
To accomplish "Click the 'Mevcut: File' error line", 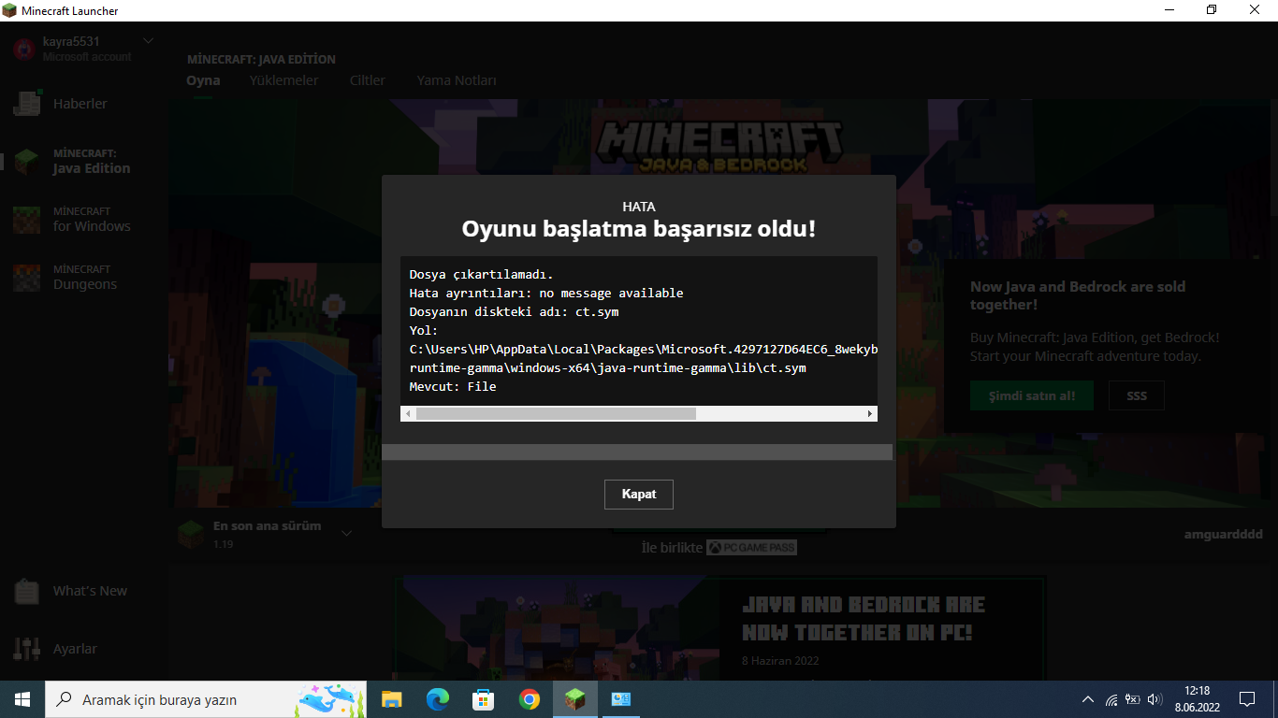I will 453,386.
